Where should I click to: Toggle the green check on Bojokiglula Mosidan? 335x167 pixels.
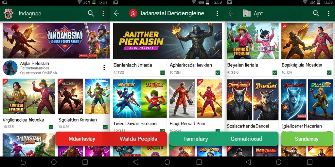click(329, 73)
